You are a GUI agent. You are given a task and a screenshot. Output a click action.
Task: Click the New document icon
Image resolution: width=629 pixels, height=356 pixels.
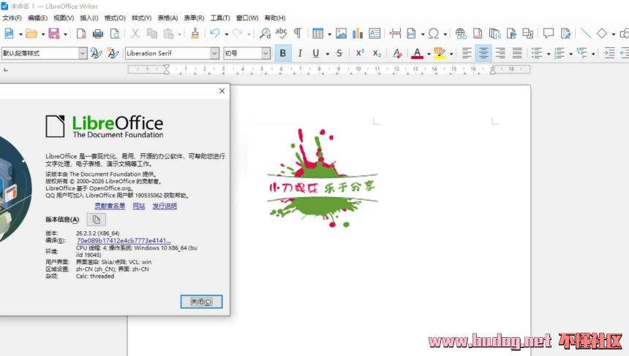click(9, 34)
